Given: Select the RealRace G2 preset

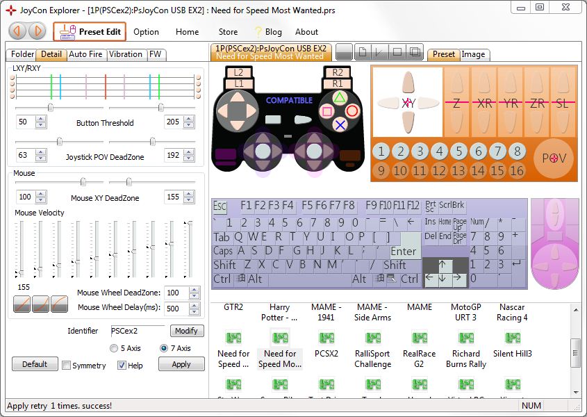Looking at the screenshot, I should (420, 348).
